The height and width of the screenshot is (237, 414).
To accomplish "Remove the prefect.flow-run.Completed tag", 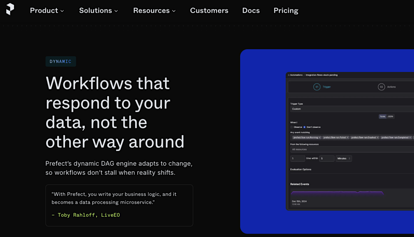I will [410, 138].
